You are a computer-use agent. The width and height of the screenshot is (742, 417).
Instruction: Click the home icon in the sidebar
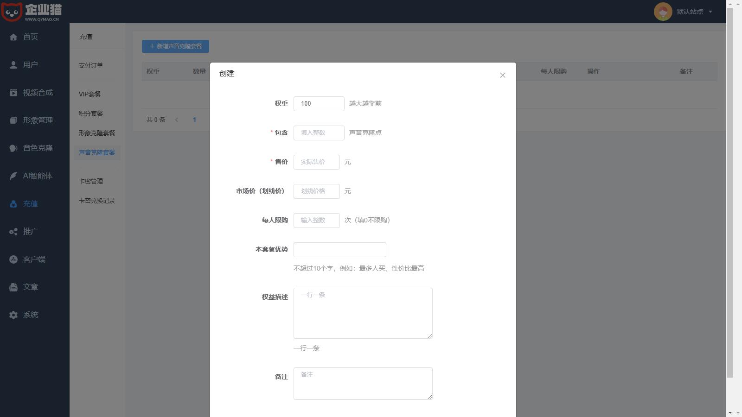point(13,37)
